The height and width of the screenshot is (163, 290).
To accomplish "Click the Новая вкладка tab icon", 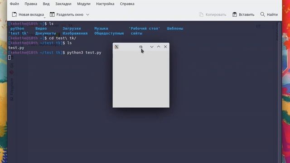I will [x=14, y=14].
